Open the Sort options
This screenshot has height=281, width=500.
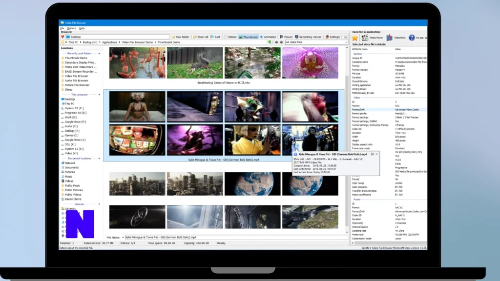[215, 37]
